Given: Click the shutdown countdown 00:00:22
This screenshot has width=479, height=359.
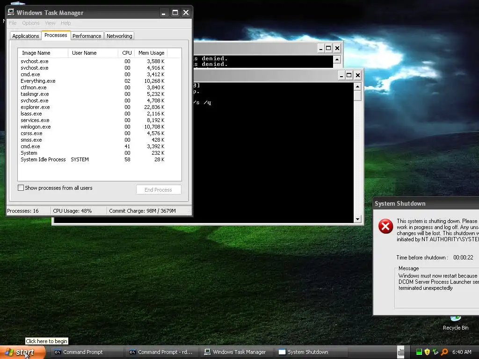Looking at the screenshot, I should (x=463, y=258).
